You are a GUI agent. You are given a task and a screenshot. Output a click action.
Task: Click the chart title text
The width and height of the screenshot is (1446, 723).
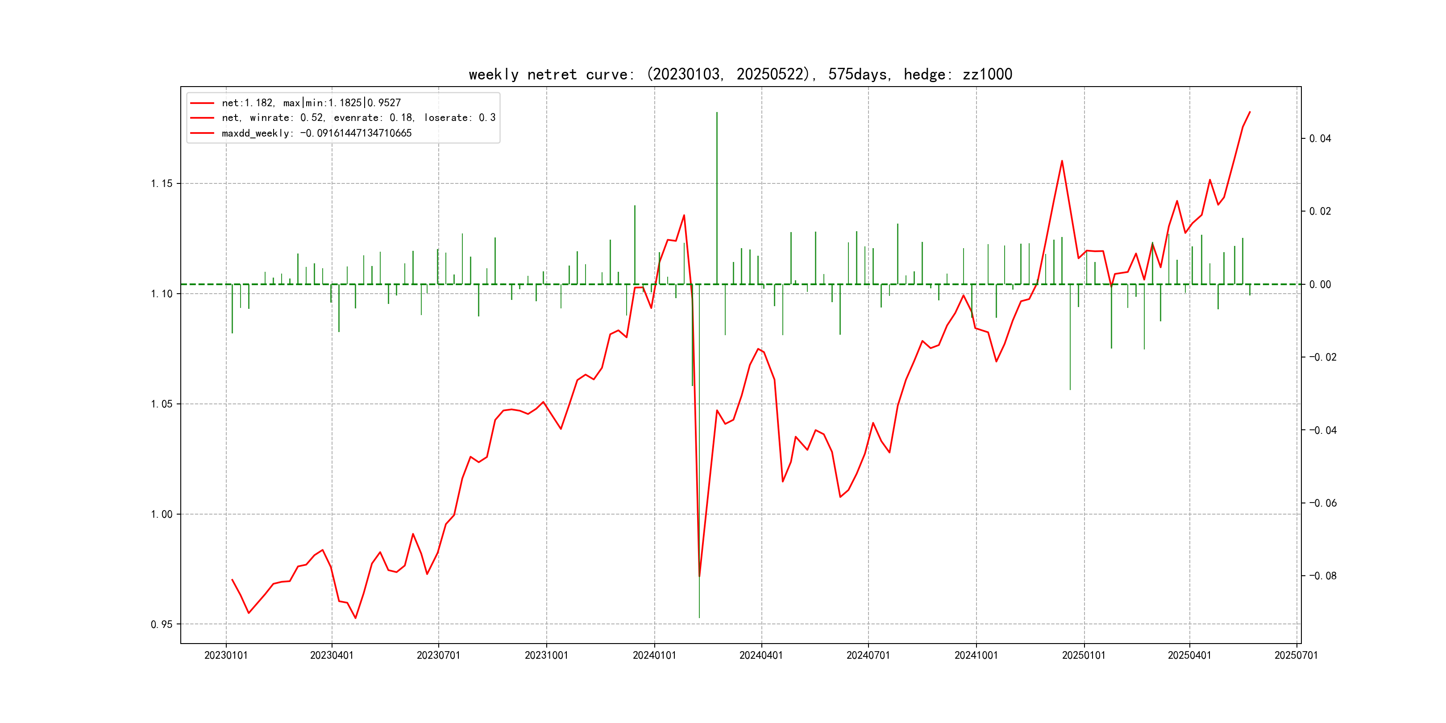(740, 74)
